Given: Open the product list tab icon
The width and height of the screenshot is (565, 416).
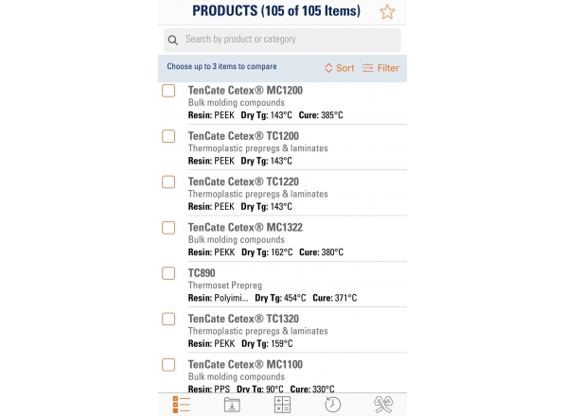Looking at the screenshot, I should pyautogui.click(x=182, y=405).
